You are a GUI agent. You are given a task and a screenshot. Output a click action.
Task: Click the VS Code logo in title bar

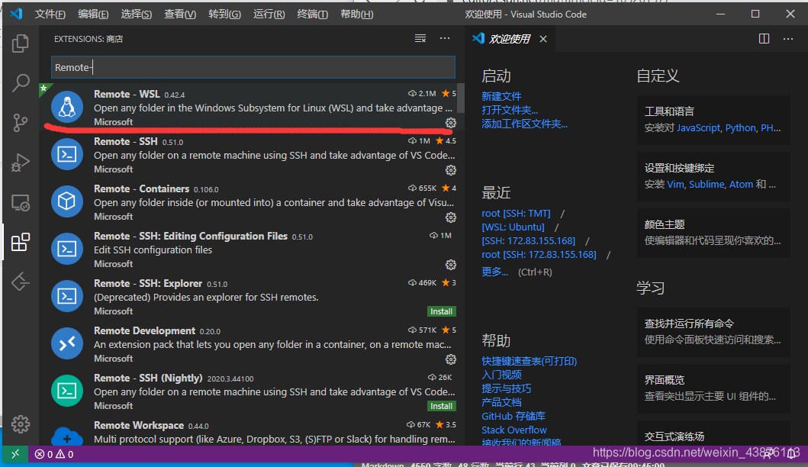pos(16,14)
